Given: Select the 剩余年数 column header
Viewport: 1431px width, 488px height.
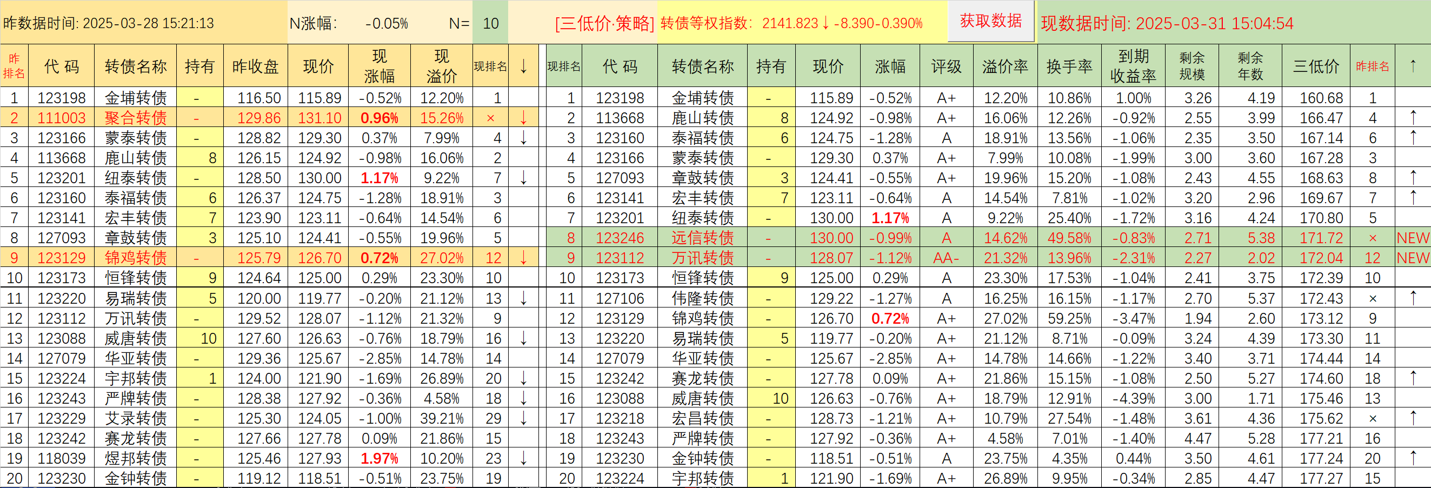Looking at the screenshot, I should pos(1250,66).
